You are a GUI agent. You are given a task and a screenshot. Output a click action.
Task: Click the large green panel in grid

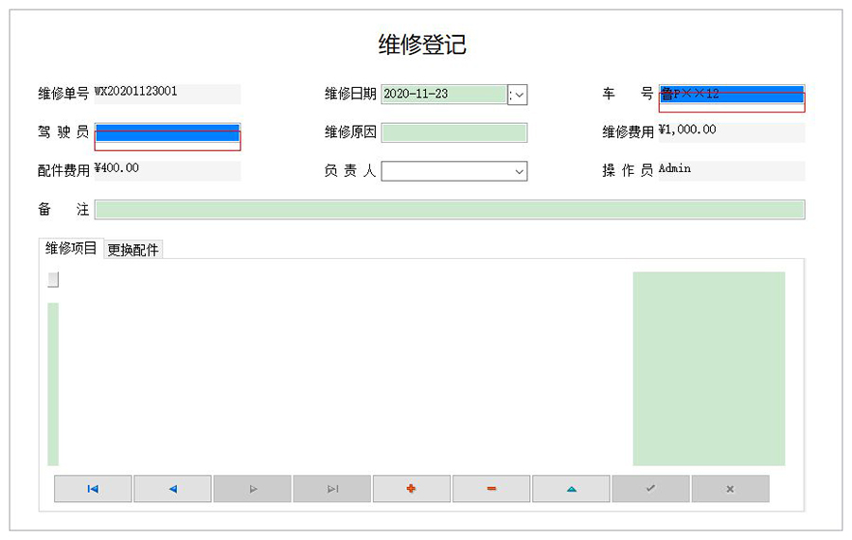pyautogui.click(x=708, y=369)
